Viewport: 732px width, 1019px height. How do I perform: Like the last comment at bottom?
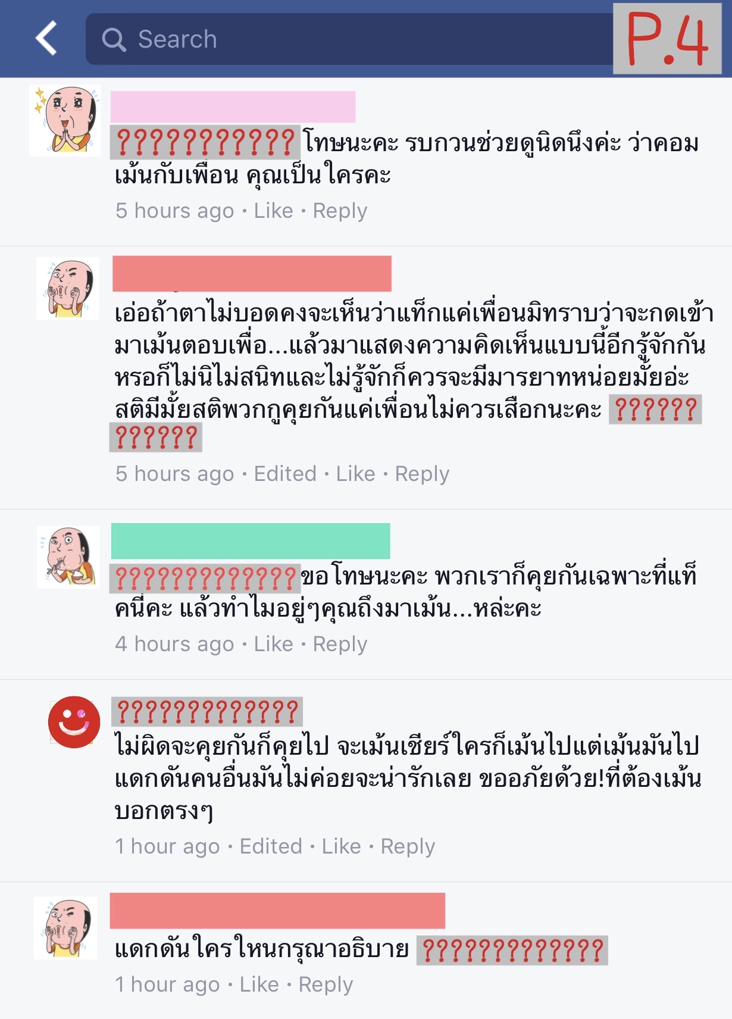(x=259, y=984)
